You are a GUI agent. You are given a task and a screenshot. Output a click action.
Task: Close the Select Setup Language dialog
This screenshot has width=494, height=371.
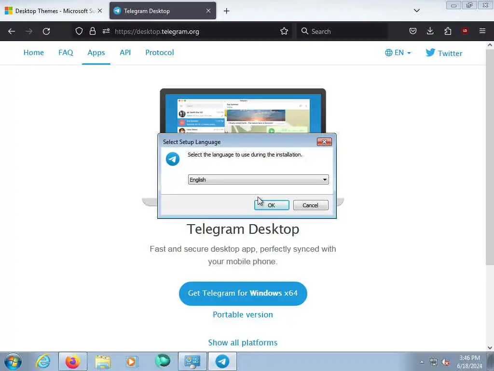click(324, 142)
